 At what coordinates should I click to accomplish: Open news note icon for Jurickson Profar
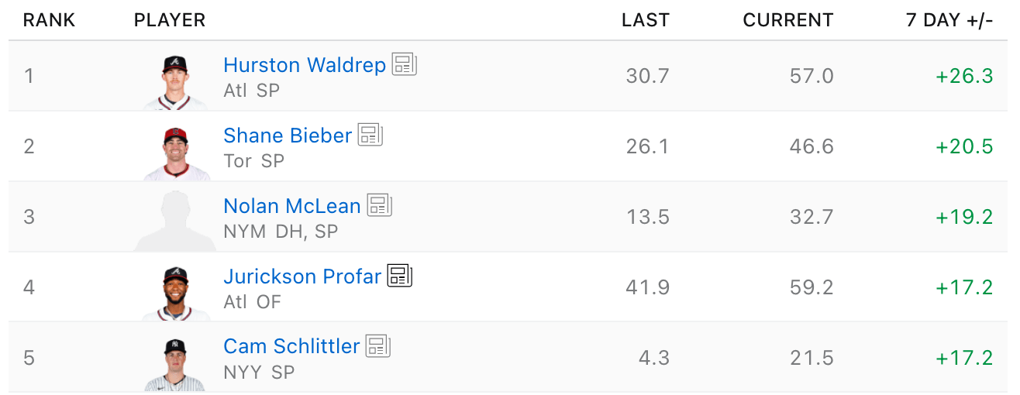pyautogui.click(x=400, y=276)
